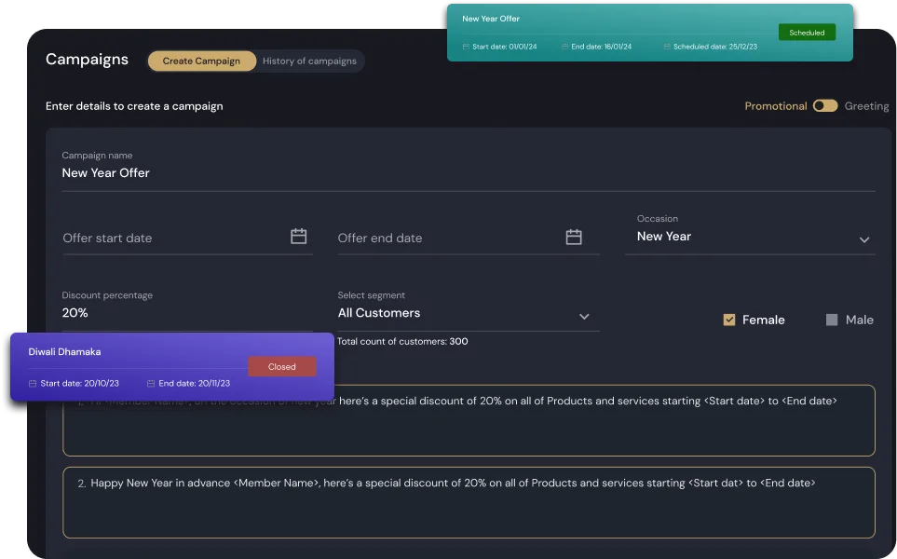The image size is (897, 559).
Task: Click the Discount percentage field showing 20%
Action: (x=186, y=313)
